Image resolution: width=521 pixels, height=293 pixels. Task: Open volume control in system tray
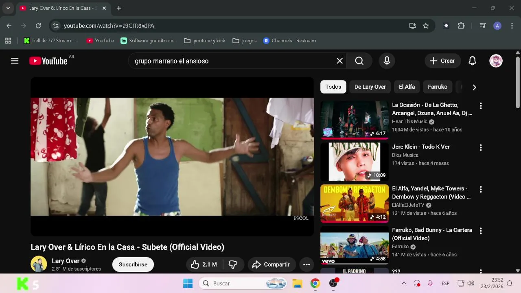tap(471, 283)
